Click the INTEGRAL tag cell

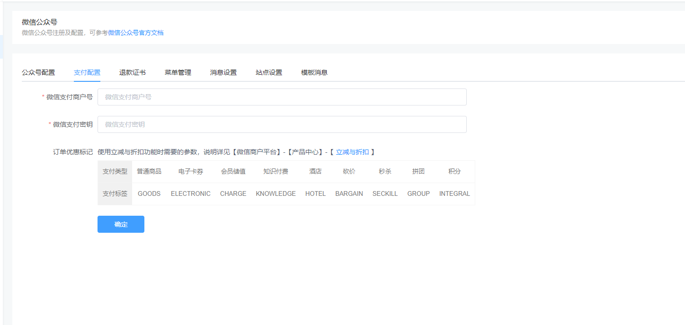[x=454, y=193]
